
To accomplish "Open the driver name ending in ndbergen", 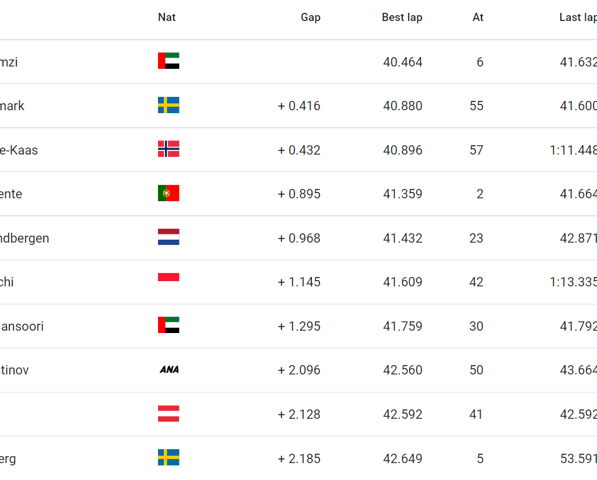I will click(x=24, y=238).
